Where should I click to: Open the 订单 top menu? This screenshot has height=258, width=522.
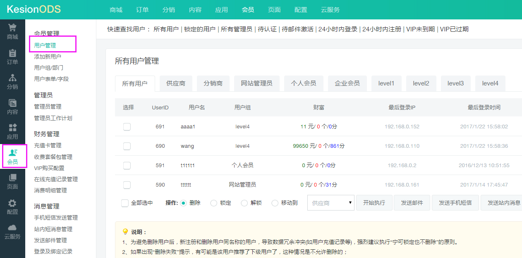(142, 9)
